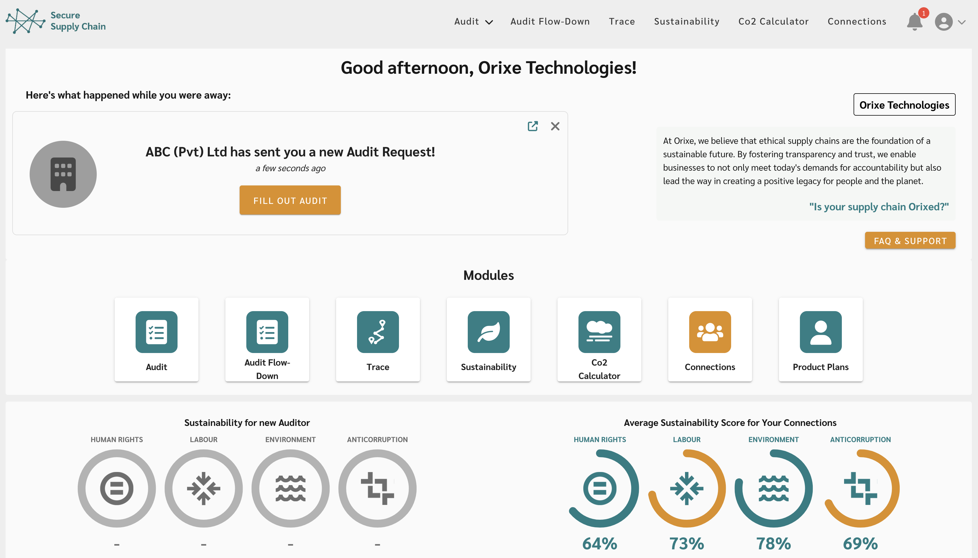Open the Trace module route icon
Viewport: 978px width, 558px height.
coord(377,332)
